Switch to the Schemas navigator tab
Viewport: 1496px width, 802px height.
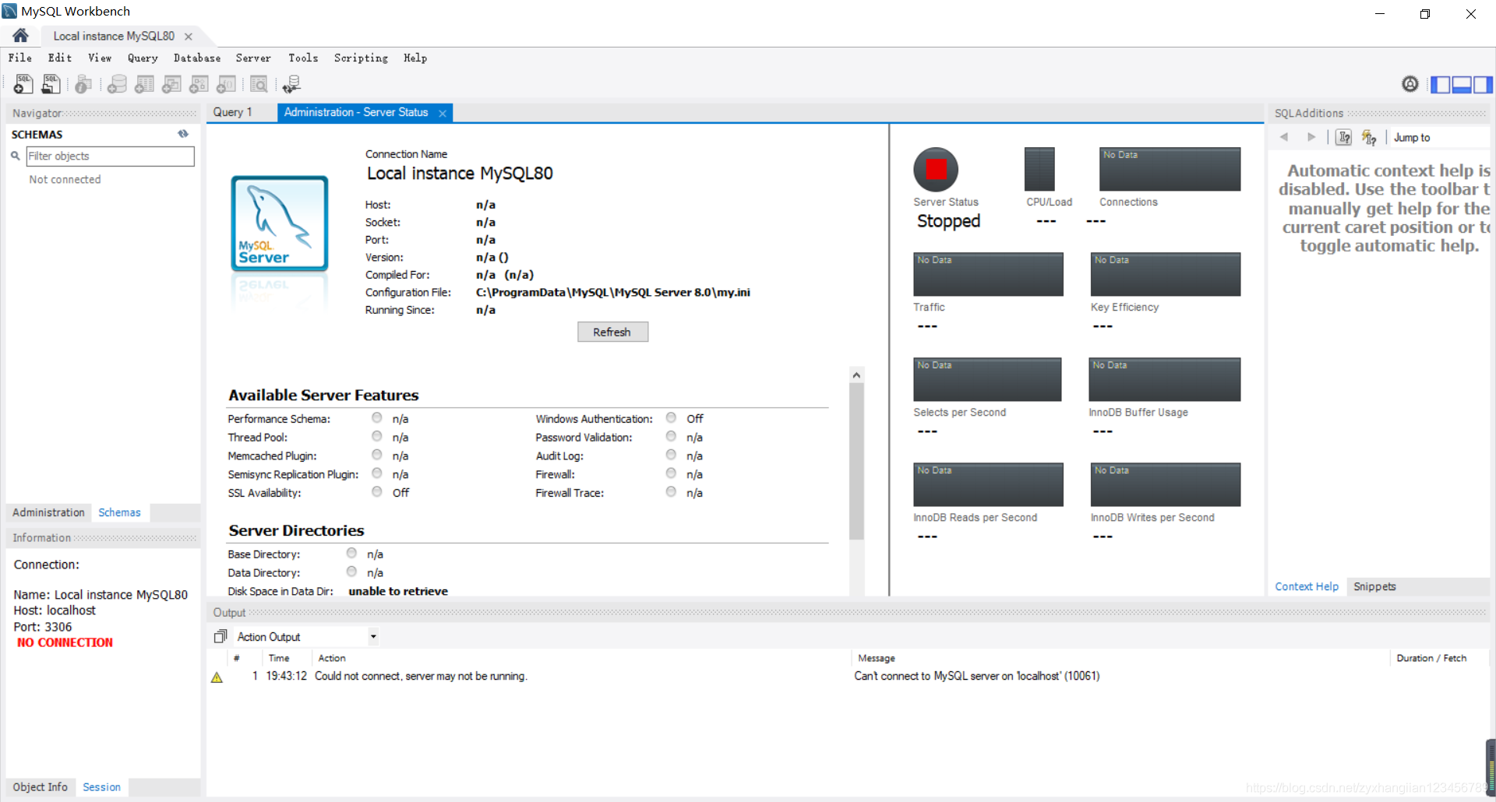click(119, 512)
